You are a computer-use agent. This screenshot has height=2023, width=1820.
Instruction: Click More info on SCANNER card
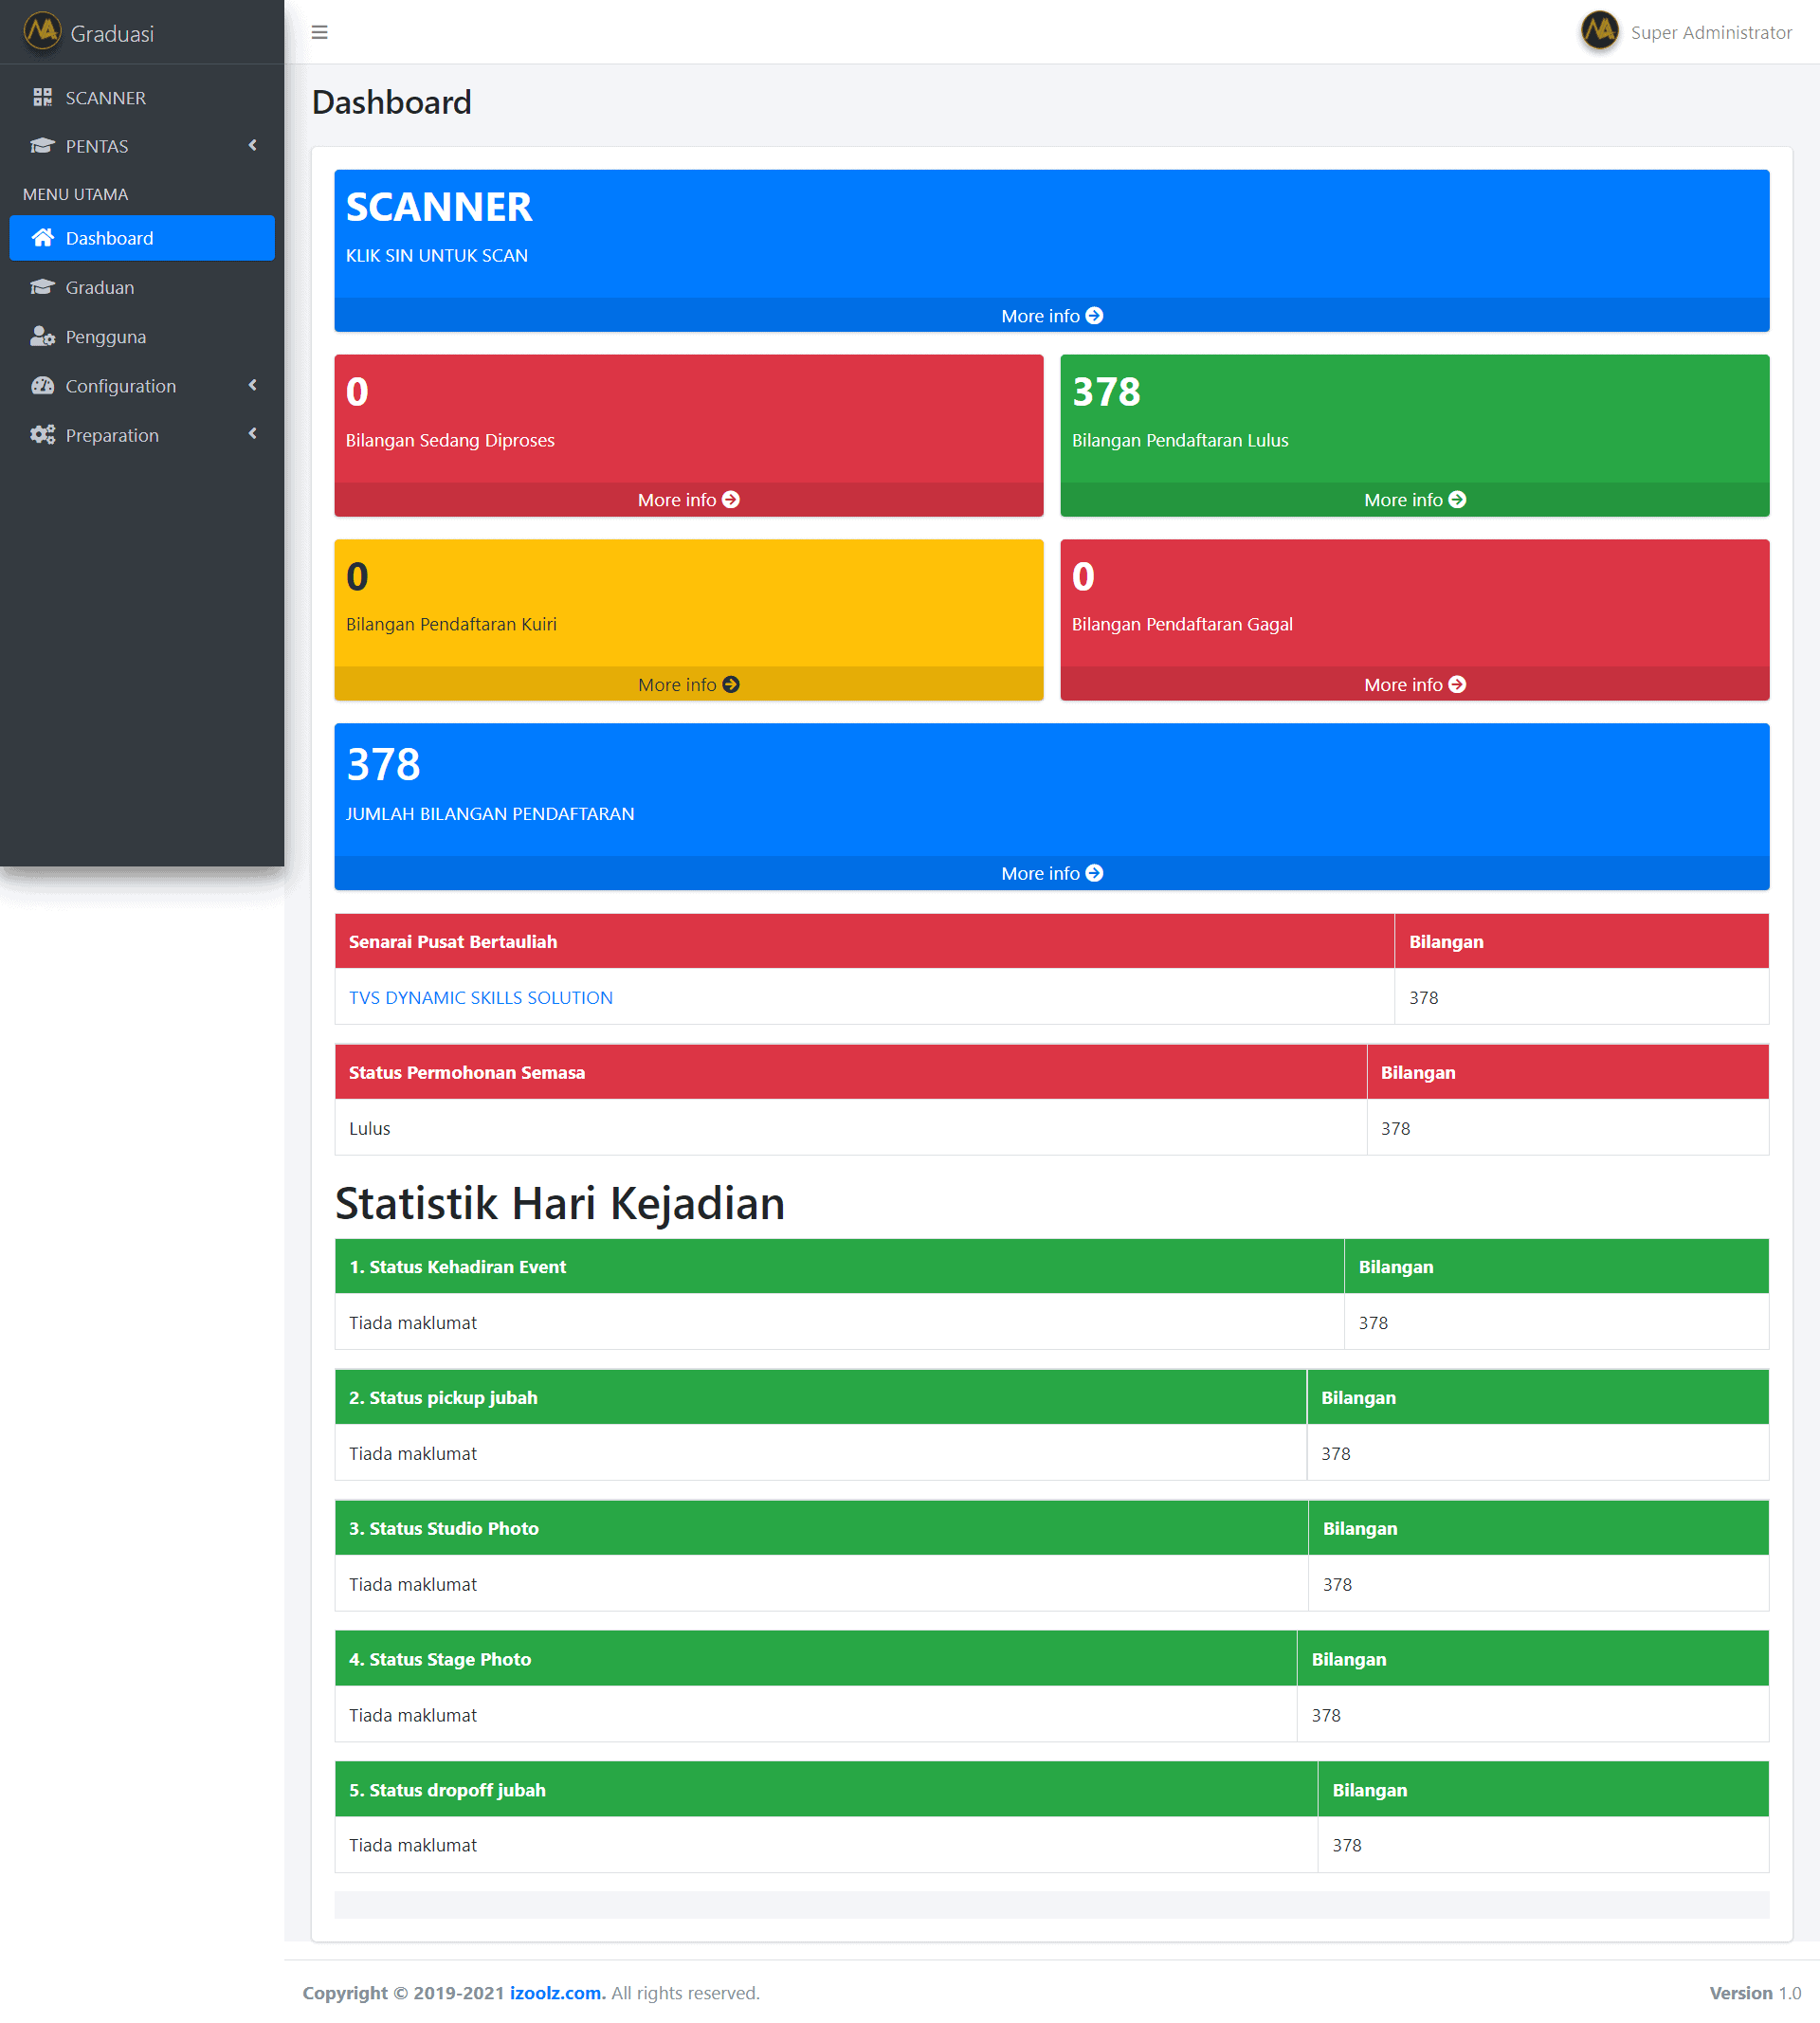(x=1051, y=316)
